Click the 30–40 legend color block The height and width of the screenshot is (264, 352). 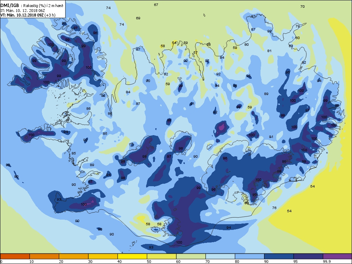click(103, 256)
